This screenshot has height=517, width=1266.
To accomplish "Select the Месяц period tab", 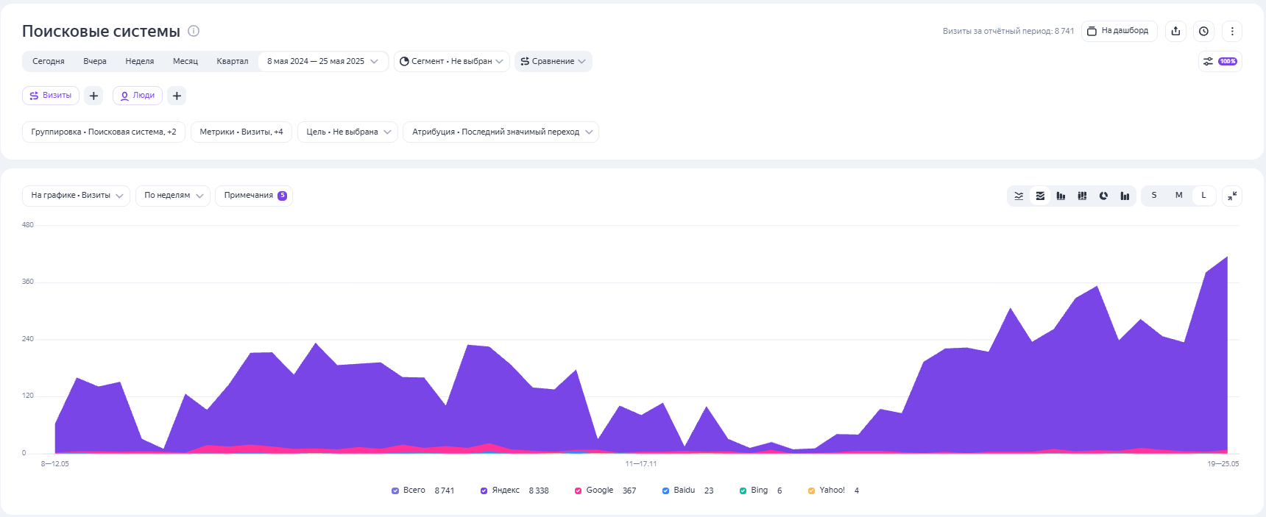I will coord(185,61).
